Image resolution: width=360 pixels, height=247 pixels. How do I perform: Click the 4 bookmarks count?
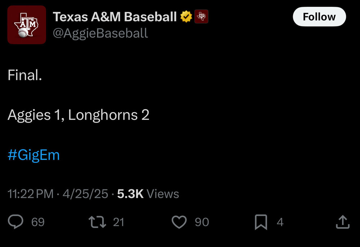coord(280,222)
